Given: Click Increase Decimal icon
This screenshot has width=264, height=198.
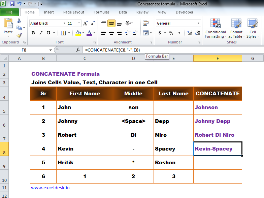Looking at the screenshot, I should click(x=190, y=33).
